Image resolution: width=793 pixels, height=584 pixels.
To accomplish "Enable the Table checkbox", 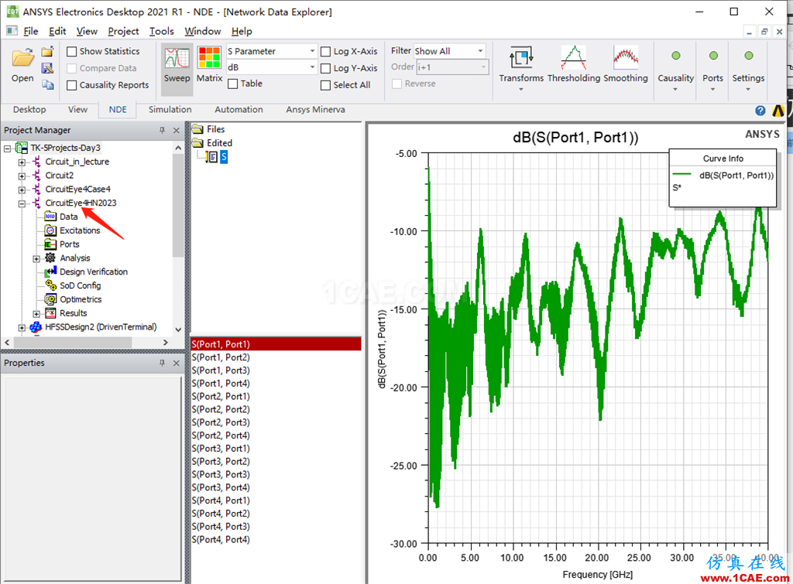I will 232,84.
